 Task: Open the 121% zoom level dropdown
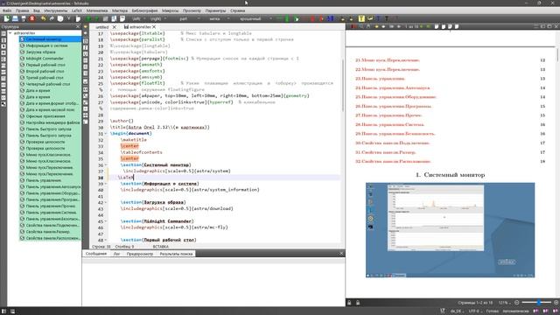coord(505,303)
